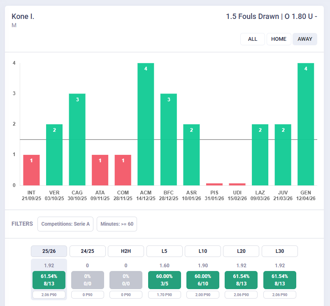The width and height of the screenshot is (330, 306).
Task: Click the JUV 21/03/26 axis label
Action: 283,196
